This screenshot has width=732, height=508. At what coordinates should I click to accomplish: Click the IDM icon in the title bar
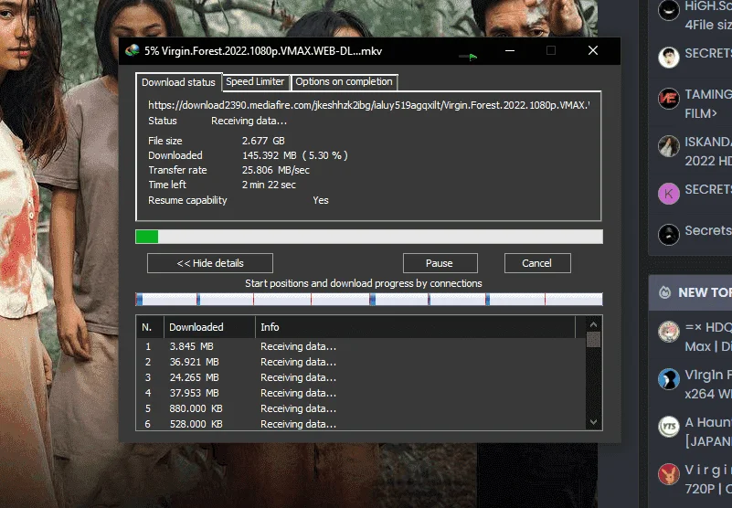133,50
